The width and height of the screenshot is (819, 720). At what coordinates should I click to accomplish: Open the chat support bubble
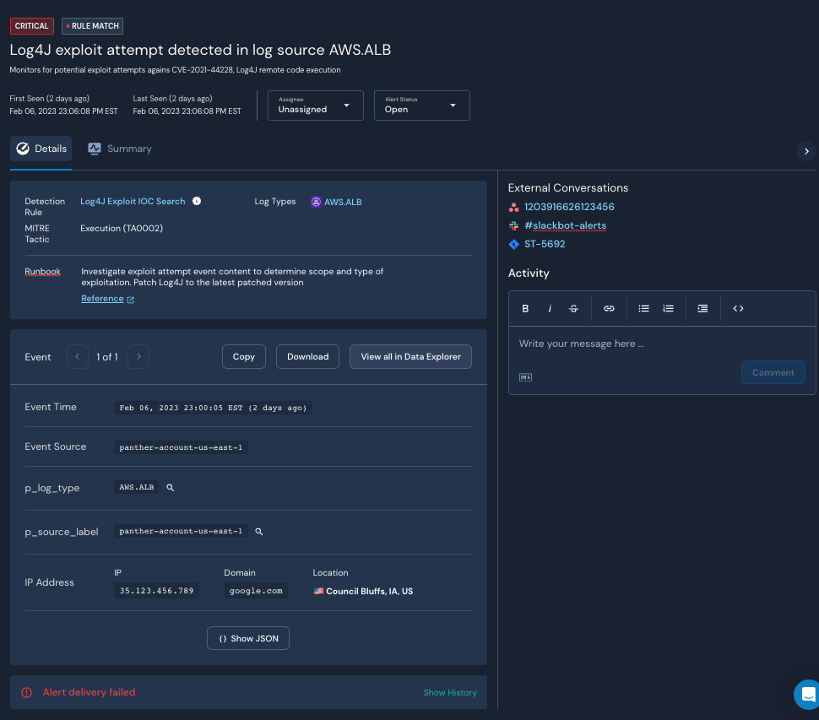pos(806,694)
